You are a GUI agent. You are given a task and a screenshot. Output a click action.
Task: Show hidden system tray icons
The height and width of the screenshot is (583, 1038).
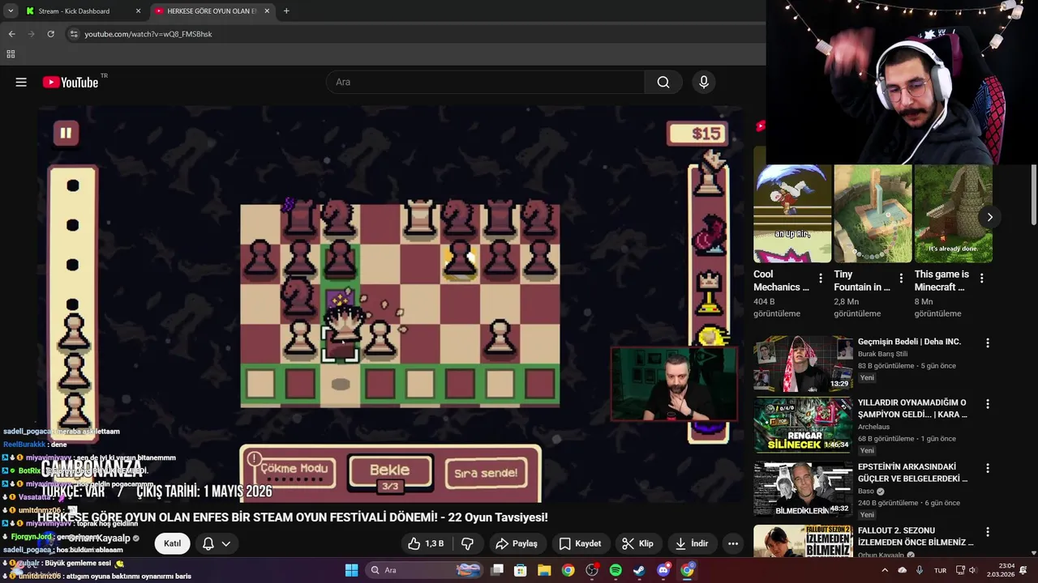tap(885, 570)
